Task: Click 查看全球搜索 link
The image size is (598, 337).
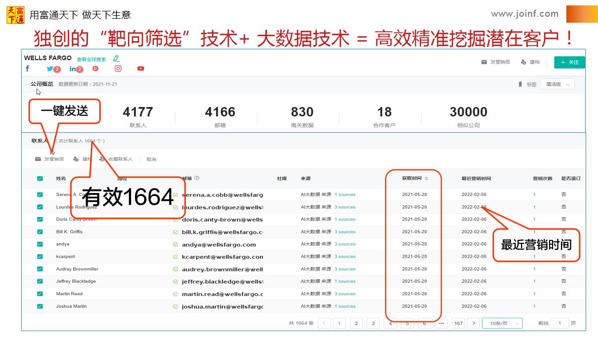Action: tap(91, 59)
